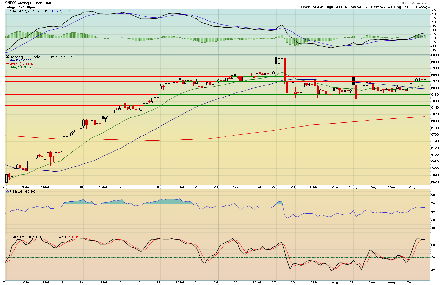This screenshot has height=285, width=444.
Task: Click the candlestick icon beside Nasdaq 100 Index
Action: (8, 57)
